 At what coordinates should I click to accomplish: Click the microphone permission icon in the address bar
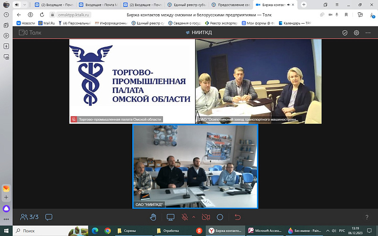pyautogui.click(x=337, y=15)
